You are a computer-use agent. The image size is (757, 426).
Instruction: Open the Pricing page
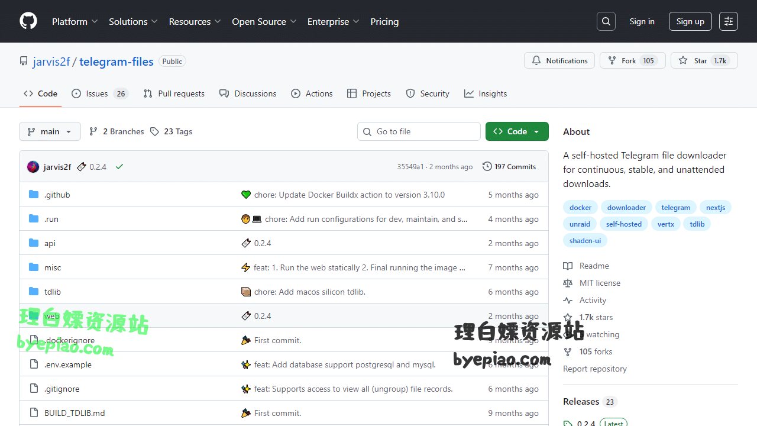point(384,21)
